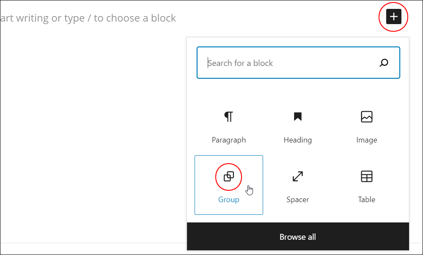Click the Heading text label
The image size is (423, 255).
click(x=297, y=140)
